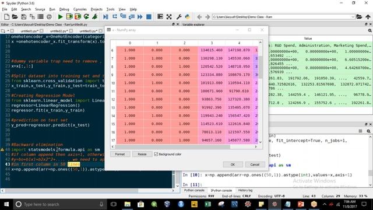Click array dialog horizontal scrollbar

pos(173,146)
